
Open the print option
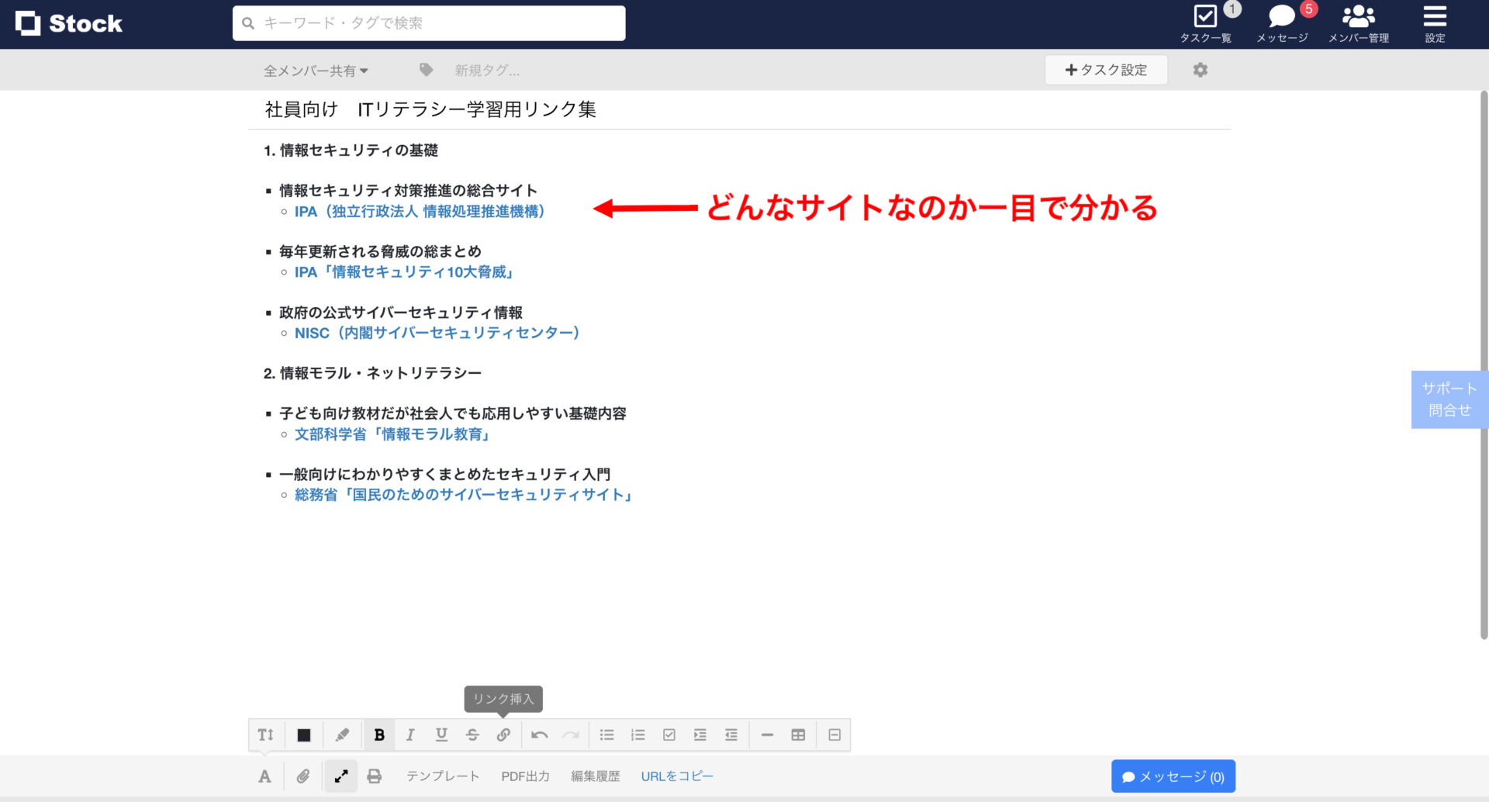(375, 776)
